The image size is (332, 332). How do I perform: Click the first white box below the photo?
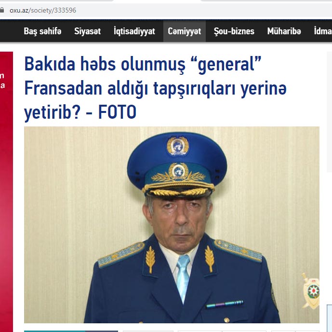tap(148, 331)
